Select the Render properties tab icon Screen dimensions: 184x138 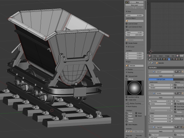[x=154, y=59]
